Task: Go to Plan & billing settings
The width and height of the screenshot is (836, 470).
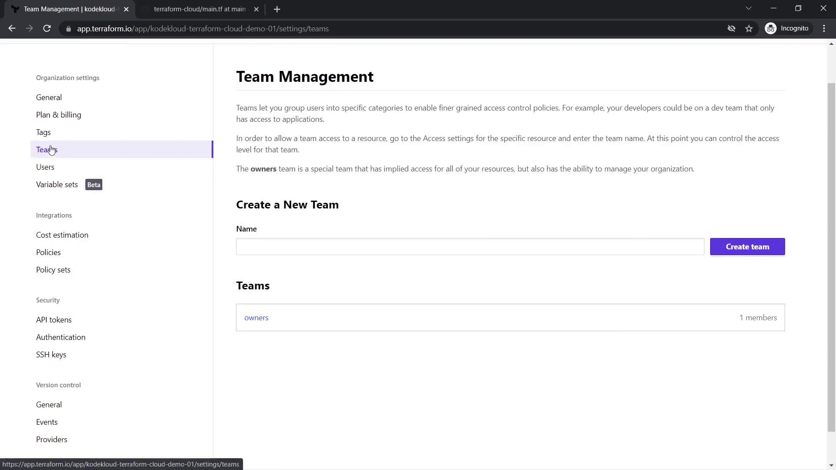Action: tap(58, 115)
